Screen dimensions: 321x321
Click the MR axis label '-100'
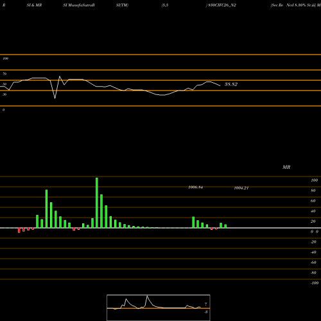coord(315,283)
